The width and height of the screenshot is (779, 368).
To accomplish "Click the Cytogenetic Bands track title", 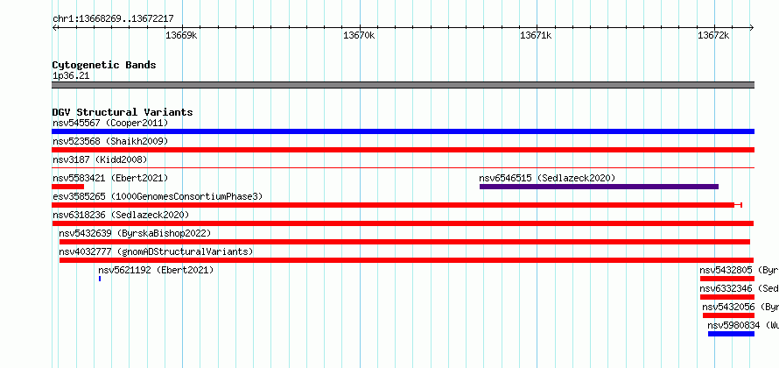I will click(104, 65).
